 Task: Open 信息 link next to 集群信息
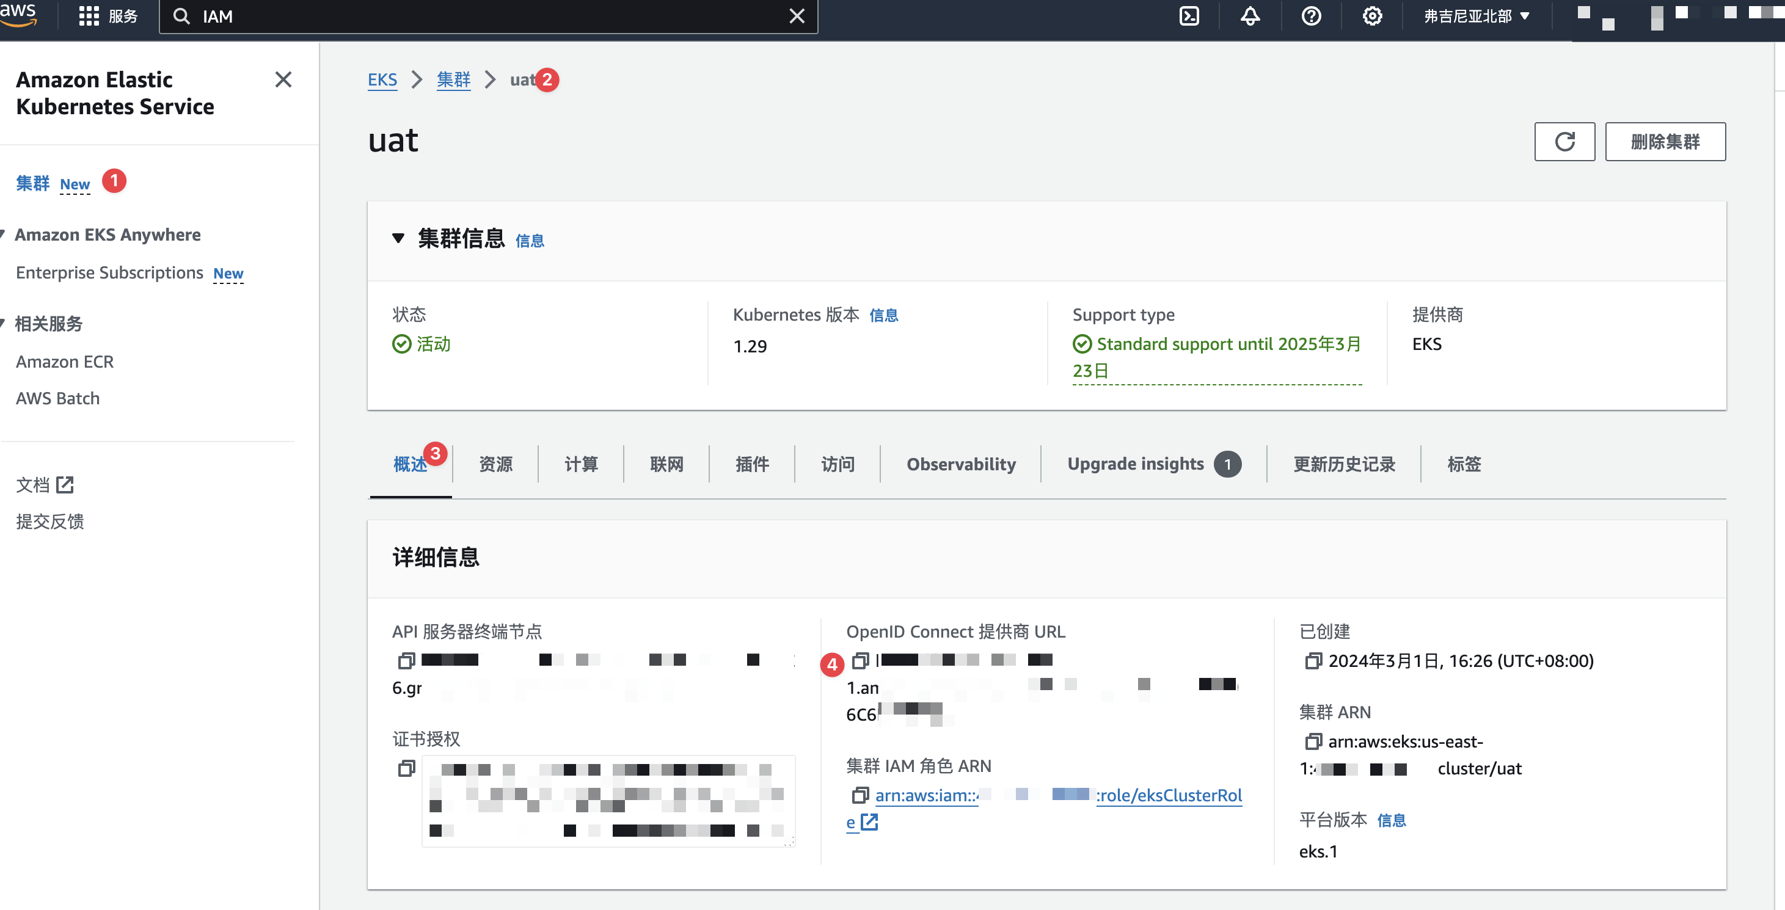[x=530, y=240]
